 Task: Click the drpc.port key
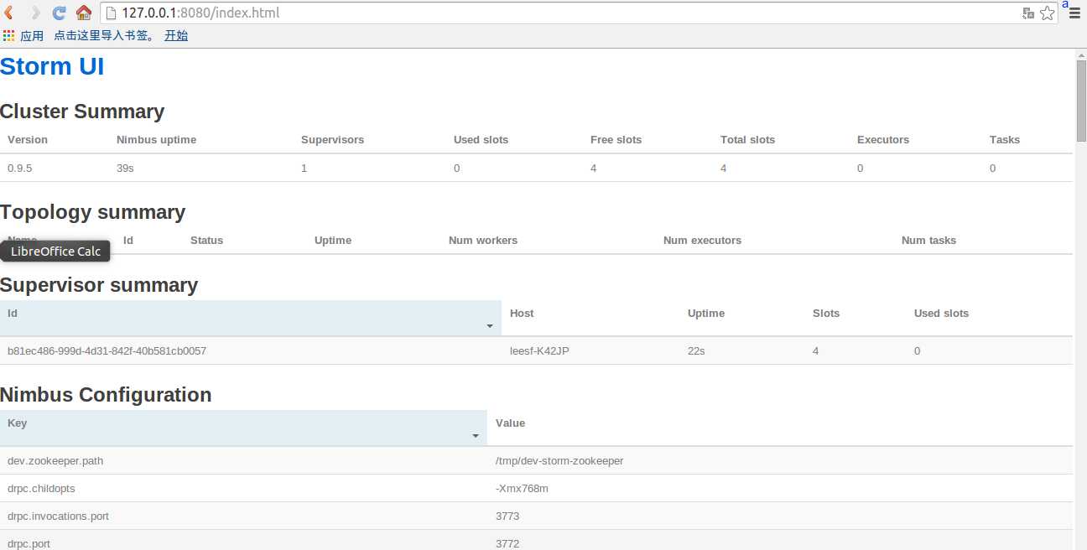point(29,544)
